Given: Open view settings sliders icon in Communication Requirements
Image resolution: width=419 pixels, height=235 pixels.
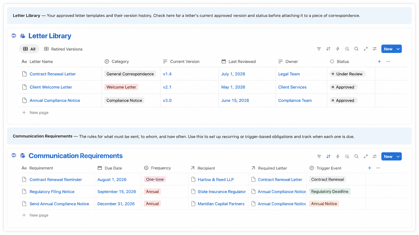Looking at the screenshot, I should click(375, 156).
